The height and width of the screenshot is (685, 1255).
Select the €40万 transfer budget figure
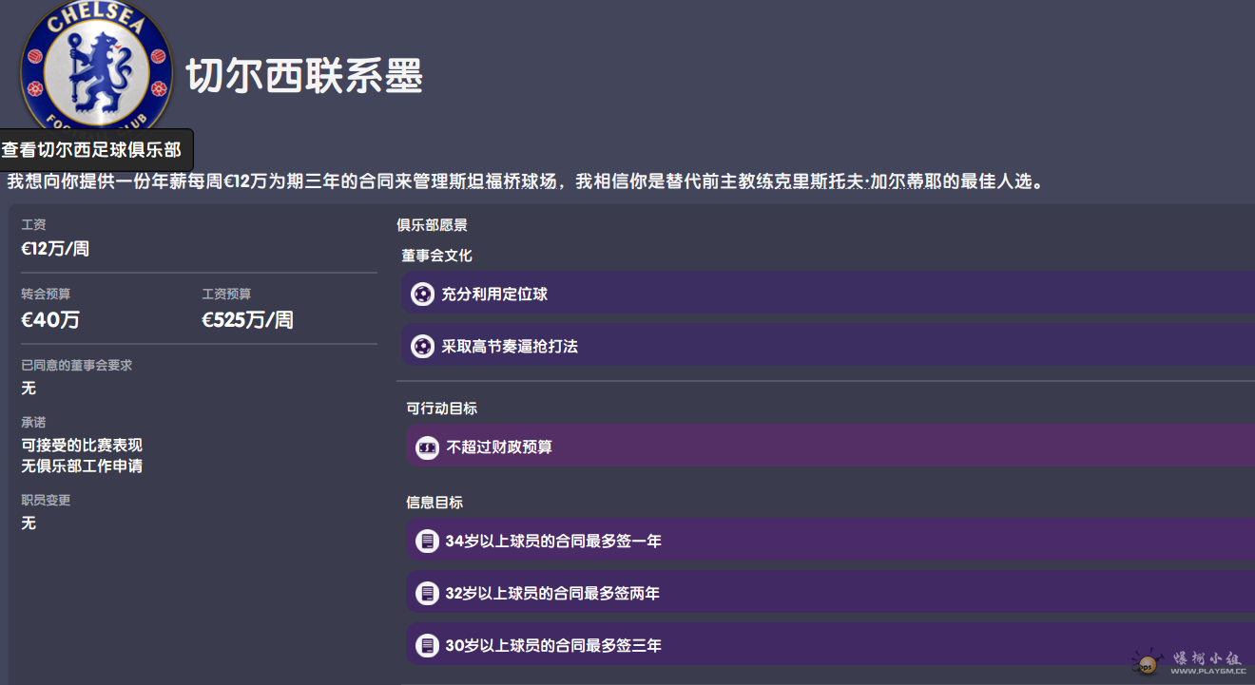tap(50, 320)
